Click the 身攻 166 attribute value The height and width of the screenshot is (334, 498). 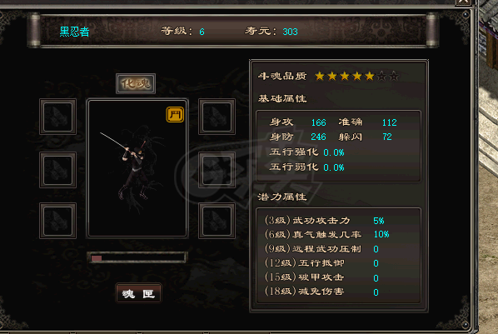(318, 122)
